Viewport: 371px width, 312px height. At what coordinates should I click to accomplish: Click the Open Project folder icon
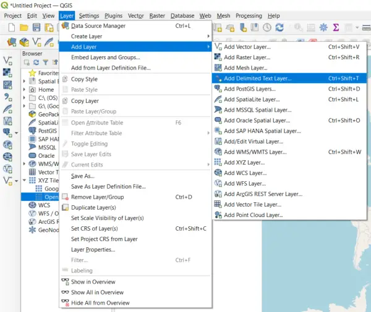pyautogui.click(x=23, y=27)
